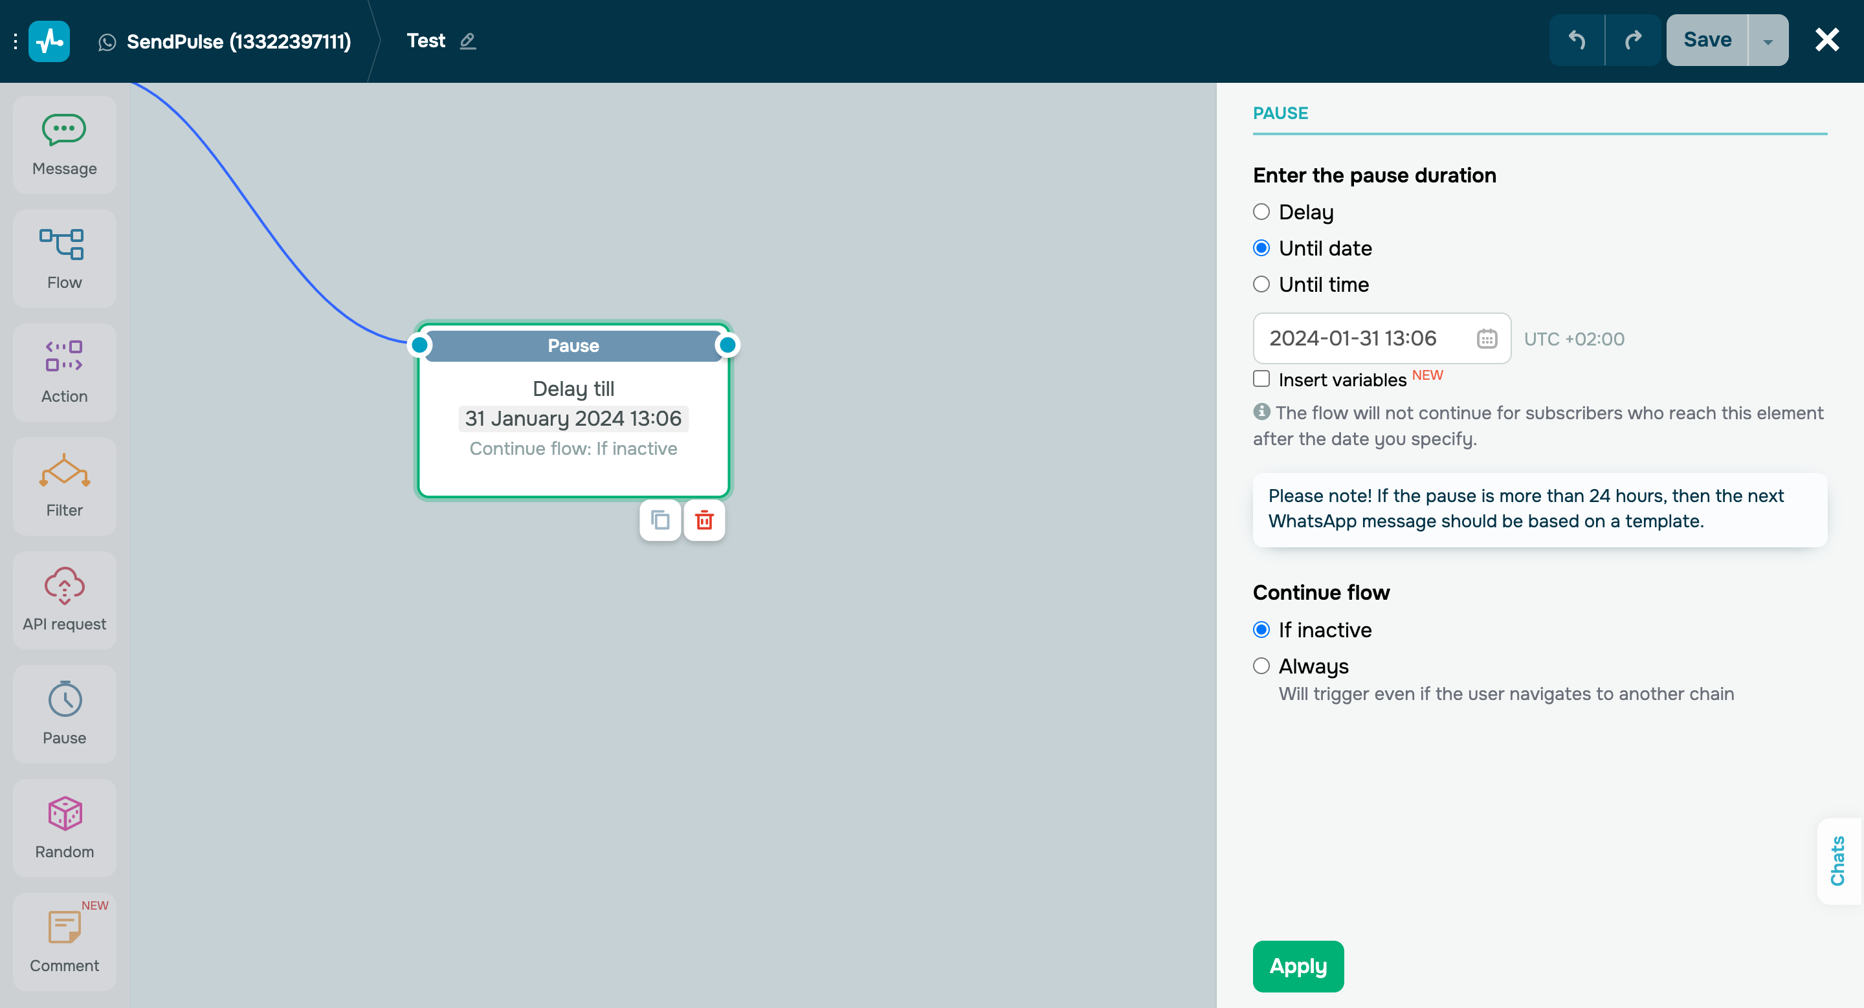The width and height of the screenshot is (1864, 1008).
Task: Click the PAUSE tab header
Action: (x=1280, y=113)
